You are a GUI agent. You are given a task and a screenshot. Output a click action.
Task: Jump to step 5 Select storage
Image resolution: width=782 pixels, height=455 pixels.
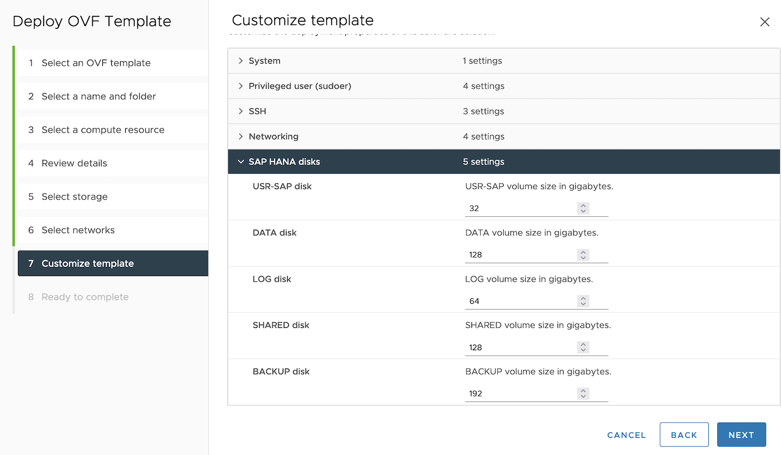tap(75, 197)
